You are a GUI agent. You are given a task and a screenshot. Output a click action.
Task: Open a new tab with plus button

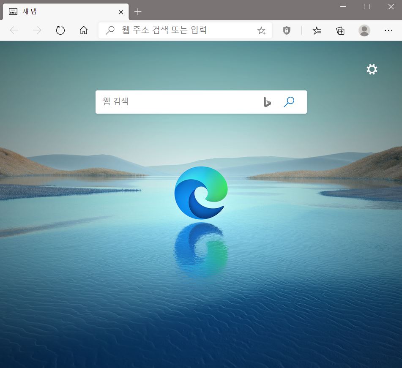[138, 12]
